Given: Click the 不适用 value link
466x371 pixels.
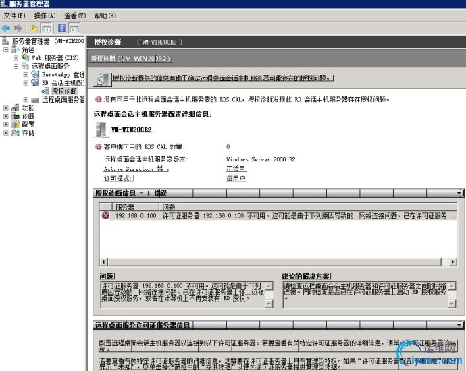Looking at the screenshot, I should pos(236,169).
